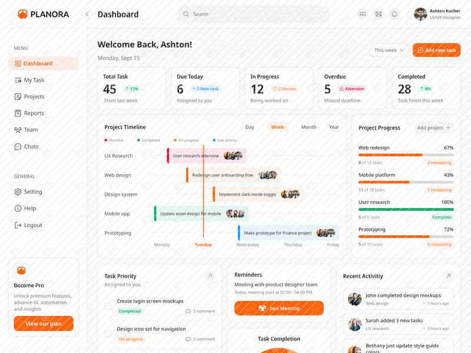Click the Web redesign progress bar
Viewport: 471px width, 353px height.
[x=406, y=155]
